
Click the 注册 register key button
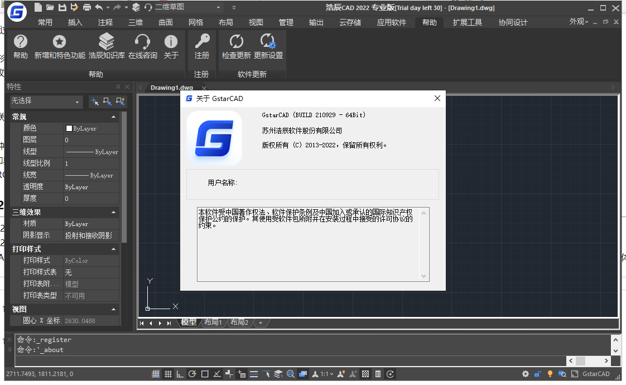(x=202, y=47)
